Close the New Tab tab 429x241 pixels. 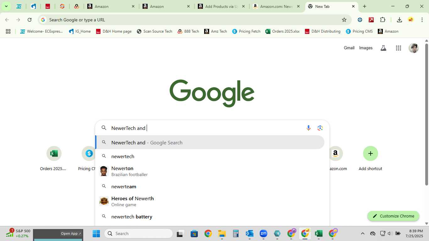[x=353, y=6]
